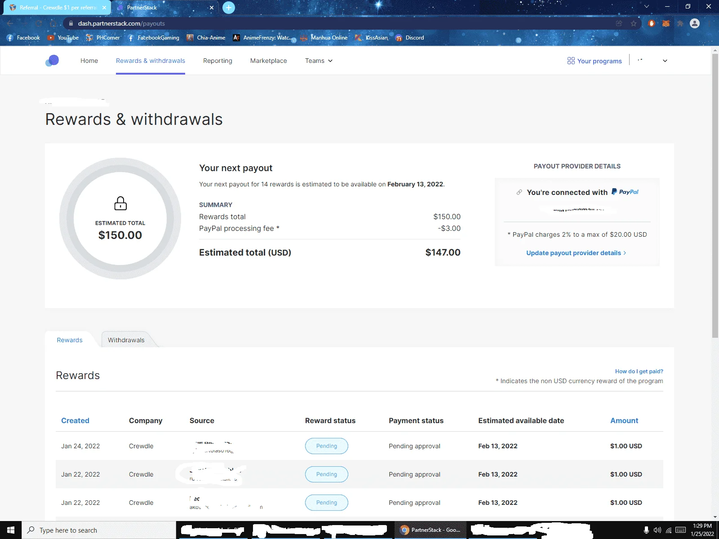Click "-$3.00" PayPal processing fee value
This screenshot has width=719, height=539.
coord(449,228)
